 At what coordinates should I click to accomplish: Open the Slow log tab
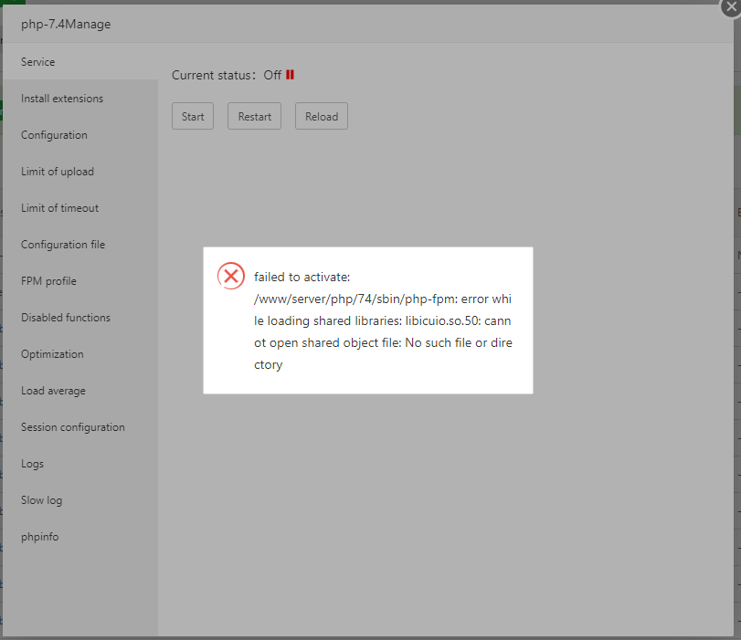tap(42, 500)
